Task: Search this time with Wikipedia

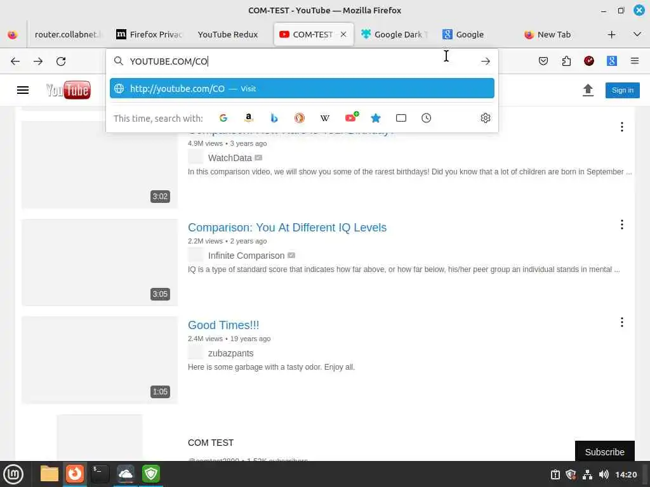Action: 325,118
